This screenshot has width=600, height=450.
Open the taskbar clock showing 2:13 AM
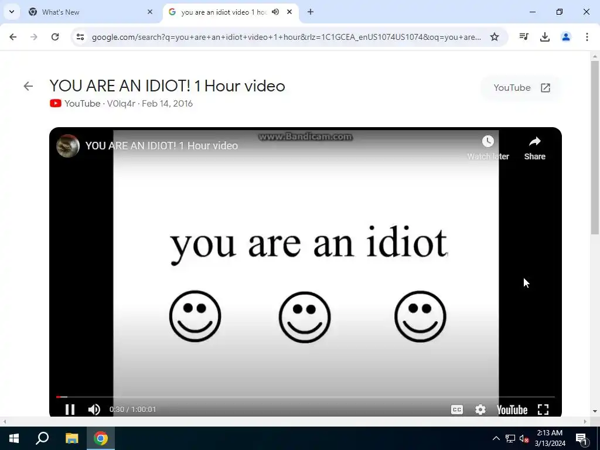[550, 438]
